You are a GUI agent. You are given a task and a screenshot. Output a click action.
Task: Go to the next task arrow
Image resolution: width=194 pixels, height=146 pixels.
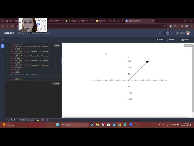17,120
